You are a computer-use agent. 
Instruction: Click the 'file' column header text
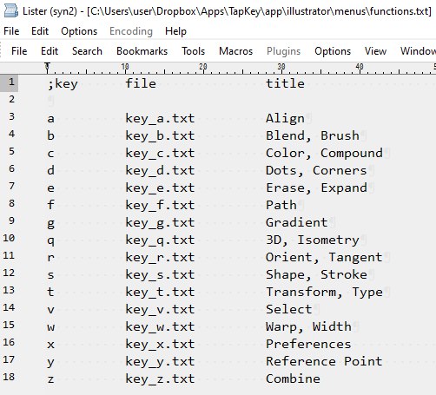point(141,83)
